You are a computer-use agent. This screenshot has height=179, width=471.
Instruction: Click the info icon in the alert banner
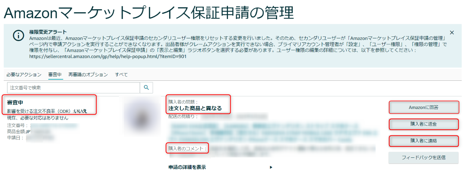(x=18, y=35)
